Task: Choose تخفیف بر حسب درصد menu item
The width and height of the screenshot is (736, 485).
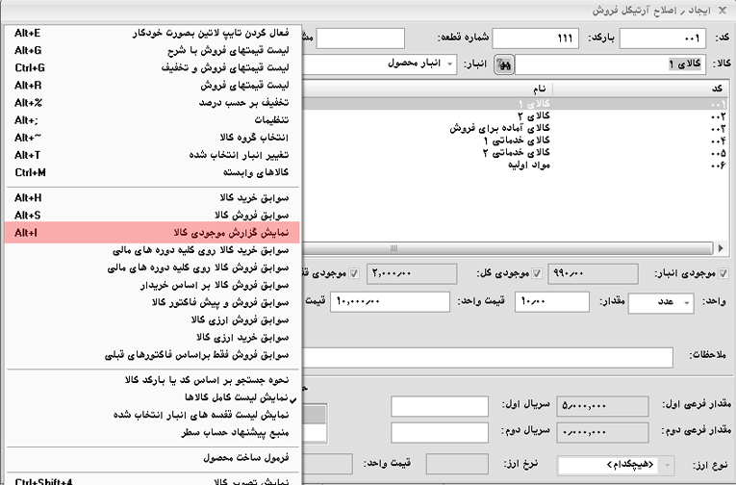Action: [x=154, y=102]
